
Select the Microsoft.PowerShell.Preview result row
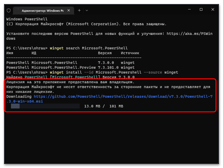[x=70, y=67]
